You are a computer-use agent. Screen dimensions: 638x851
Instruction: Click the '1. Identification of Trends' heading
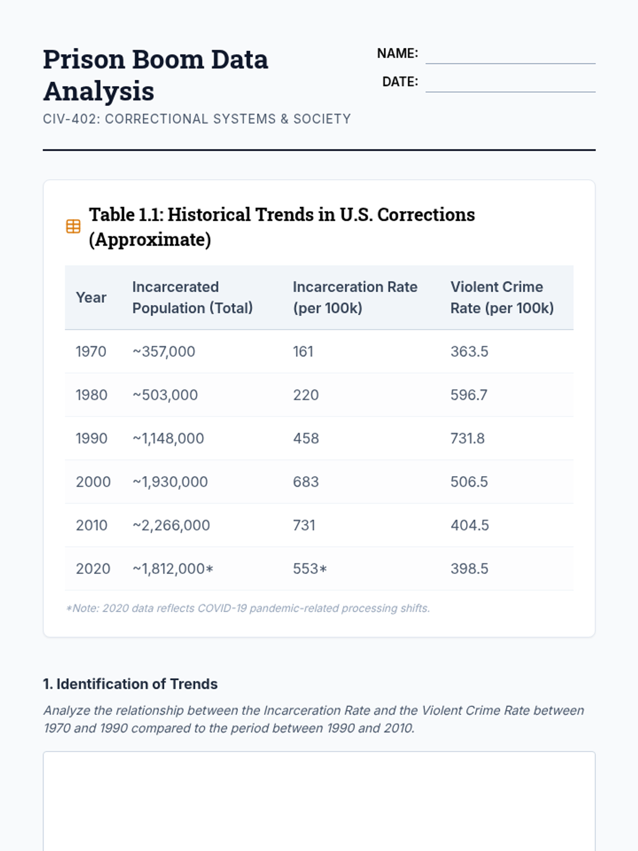pyautogui.click(x=130, y=684)
